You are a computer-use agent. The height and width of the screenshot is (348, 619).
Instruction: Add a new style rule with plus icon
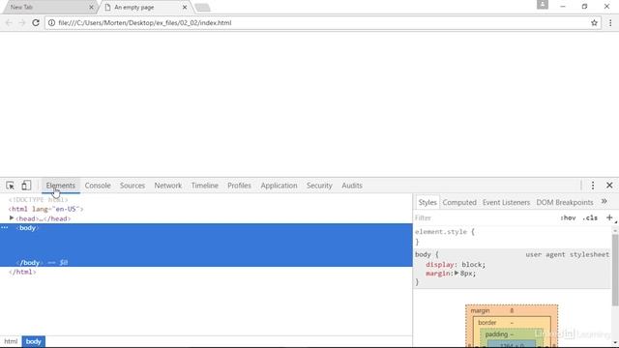[609, 217]
